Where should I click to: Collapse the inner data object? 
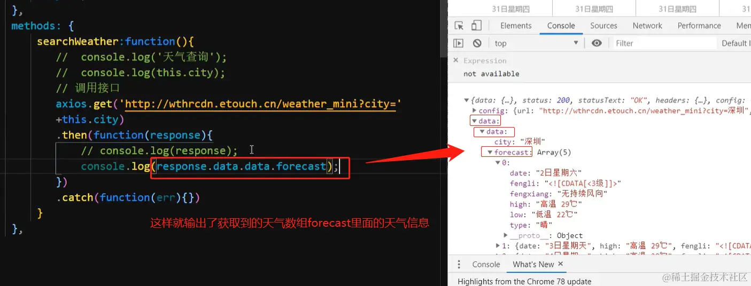[482, 131]
